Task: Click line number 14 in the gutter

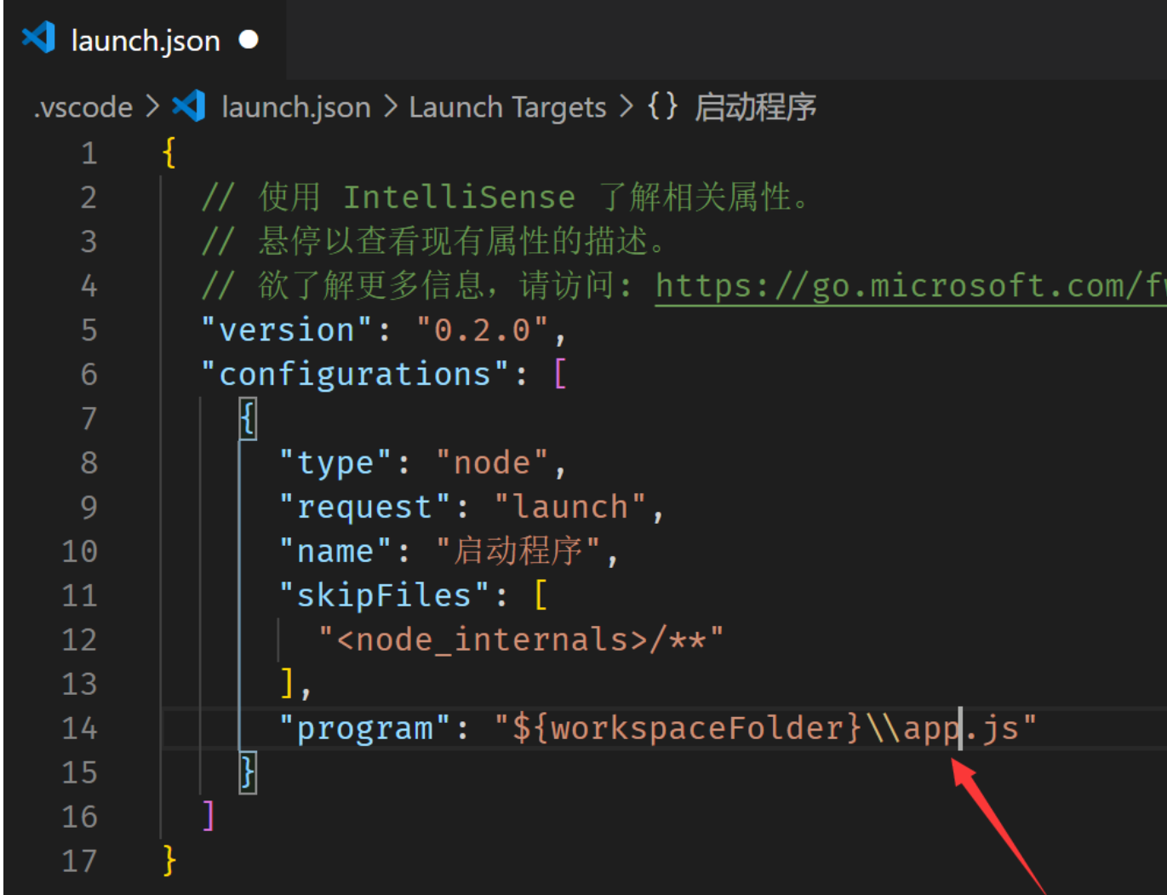Action: click(x=78, y=728)
